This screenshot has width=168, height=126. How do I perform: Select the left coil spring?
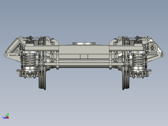(x=30, y=60)
